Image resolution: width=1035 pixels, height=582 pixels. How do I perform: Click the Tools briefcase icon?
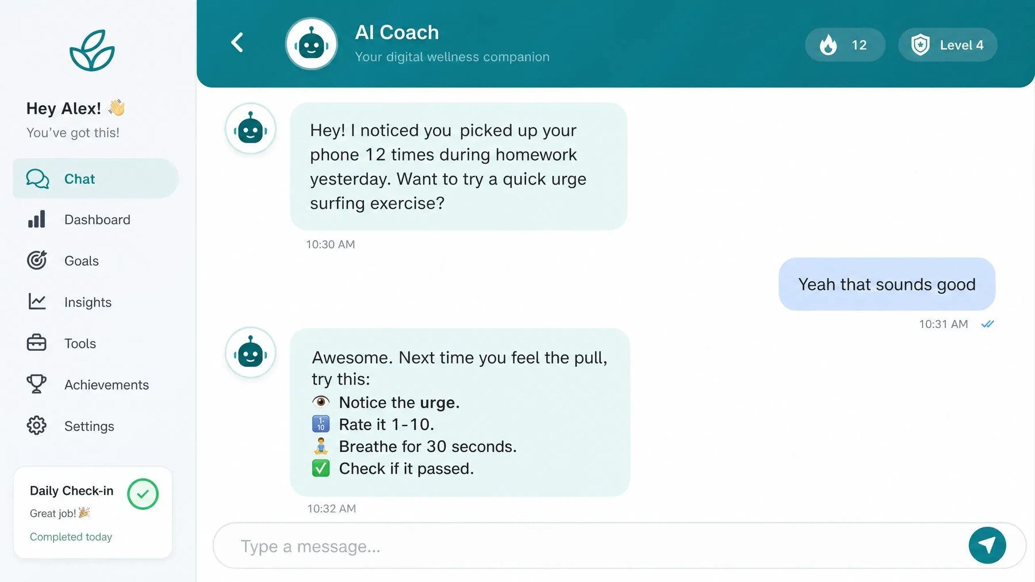(37, 343)
